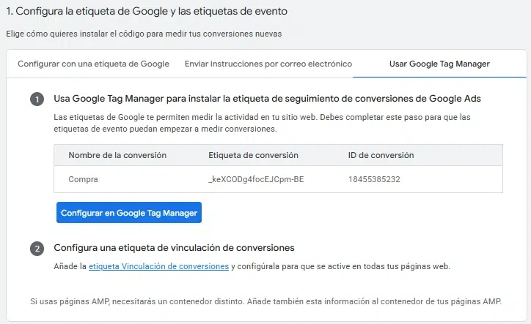Viewport: 531px width, 324px height.
Task: Open 'Enviar instrucciones por correo electrónico' tab
Action: [268, 64]
